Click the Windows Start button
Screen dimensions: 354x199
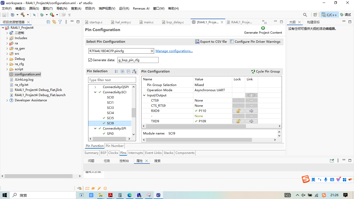point(5,195)
